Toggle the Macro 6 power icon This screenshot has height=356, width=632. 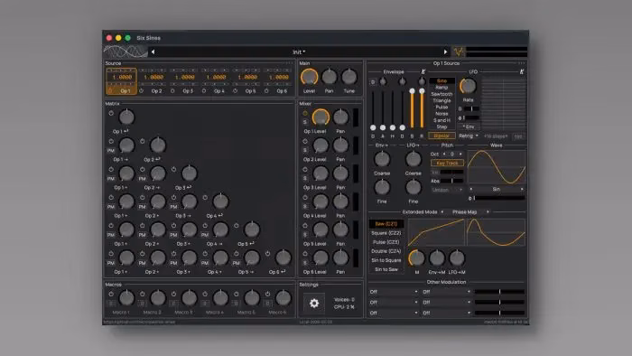[267, 295]
